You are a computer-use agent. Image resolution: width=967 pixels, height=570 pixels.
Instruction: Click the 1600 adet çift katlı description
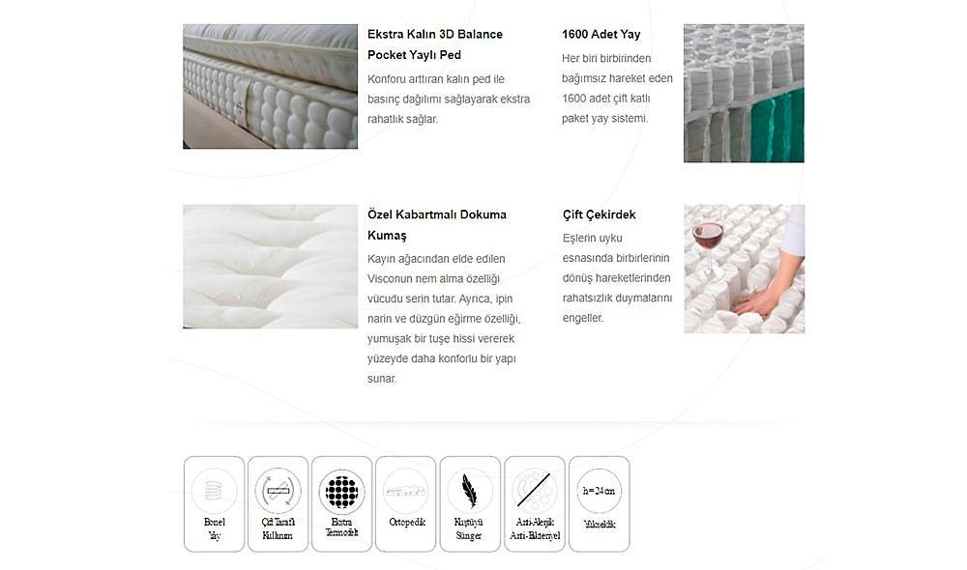click(x=617, y=88)
